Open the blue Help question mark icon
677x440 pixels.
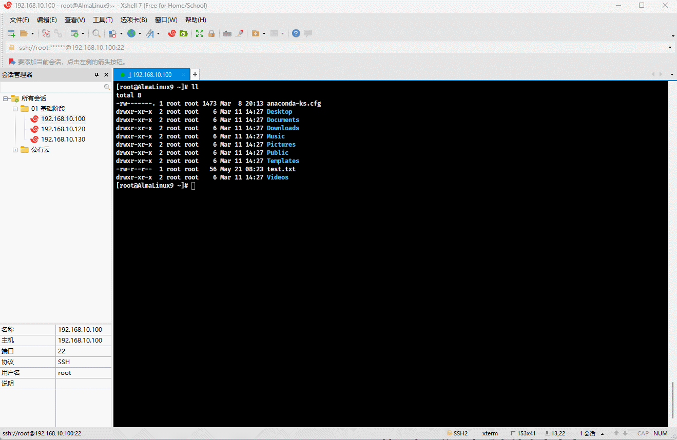coord(296,33)
